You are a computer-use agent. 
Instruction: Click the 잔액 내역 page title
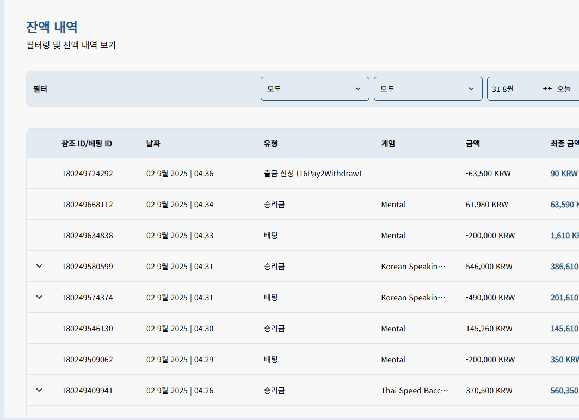tap(52, 27)
